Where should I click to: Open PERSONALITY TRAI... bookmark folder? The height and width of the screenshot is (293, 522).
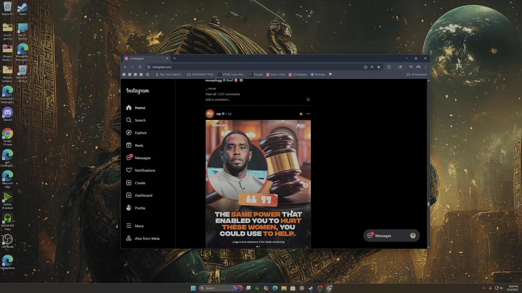201,74
